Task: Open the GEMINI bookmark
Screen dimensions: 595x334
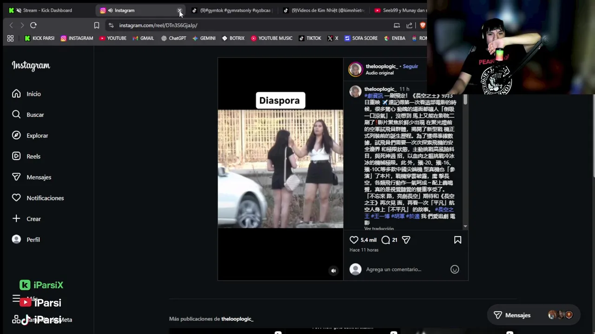Action: [204, 38]
